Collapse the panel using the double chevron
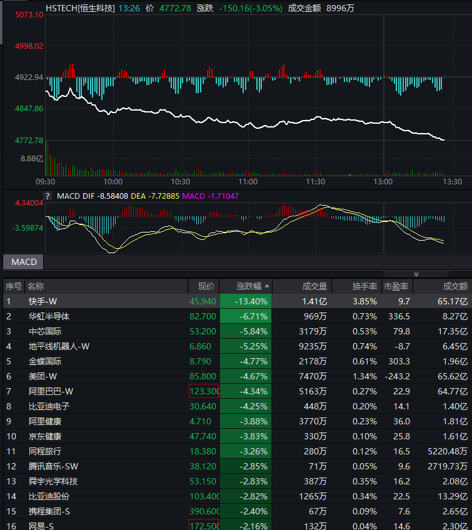Viewport: 472px width, 530px height. tap(416, 274)
